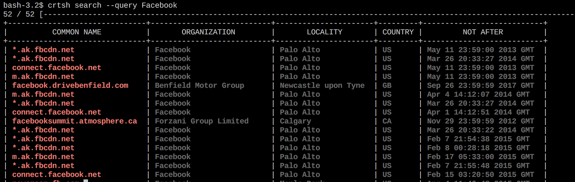Screen dimensions: 575x182
Task: Click date 'Feb 8 00:28:18 2015 GMT'
Action: pyautogui.click(x=478, y=148)
